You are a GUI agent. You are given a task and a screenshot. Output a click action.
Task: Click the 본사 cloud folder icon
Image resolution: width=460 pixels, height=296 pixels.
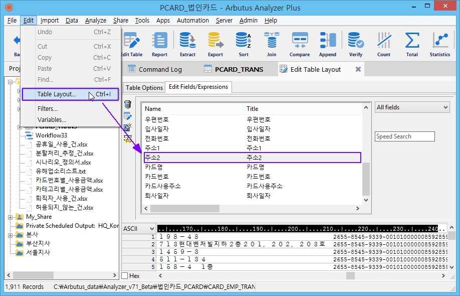tap(20, 235)
